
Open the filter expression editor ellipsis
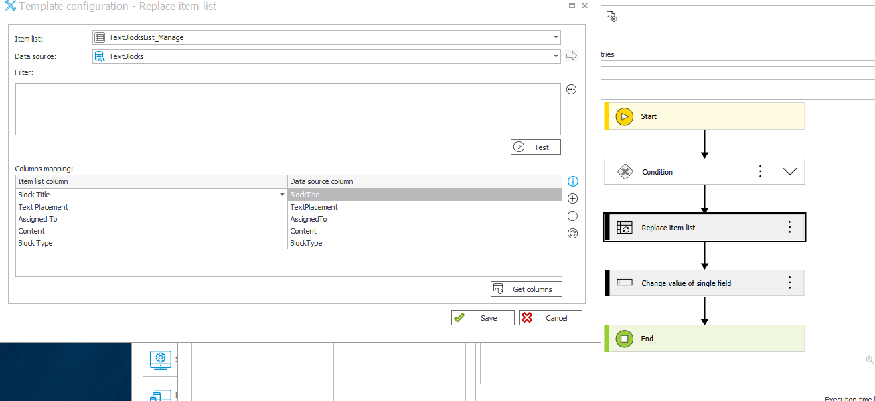click(x=571, y=90)
